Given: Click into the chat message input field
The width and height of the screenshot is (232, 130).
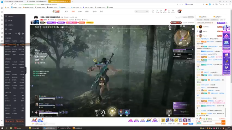Looking at the screenshot, I should point(211,122).
